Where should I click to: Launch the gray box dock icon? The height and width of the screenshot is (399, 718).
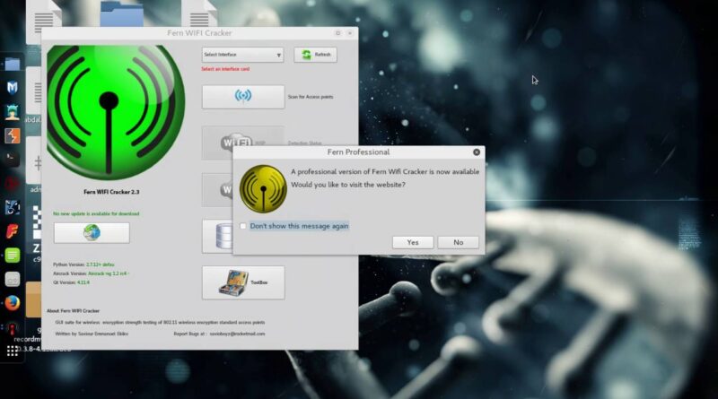tap(13, 279)
